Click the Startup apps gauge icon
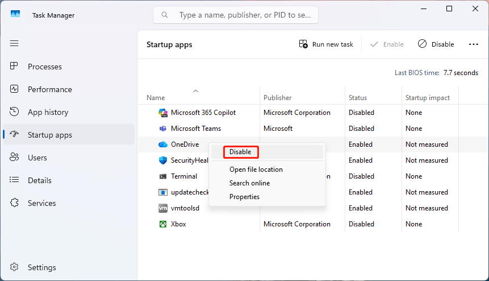Screen dimensions: 489x281 point(14,134)
